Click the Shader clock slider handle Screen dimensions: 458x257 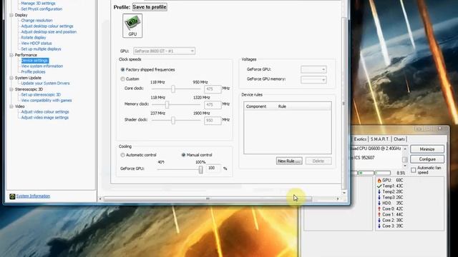click(x=173, y=121)
